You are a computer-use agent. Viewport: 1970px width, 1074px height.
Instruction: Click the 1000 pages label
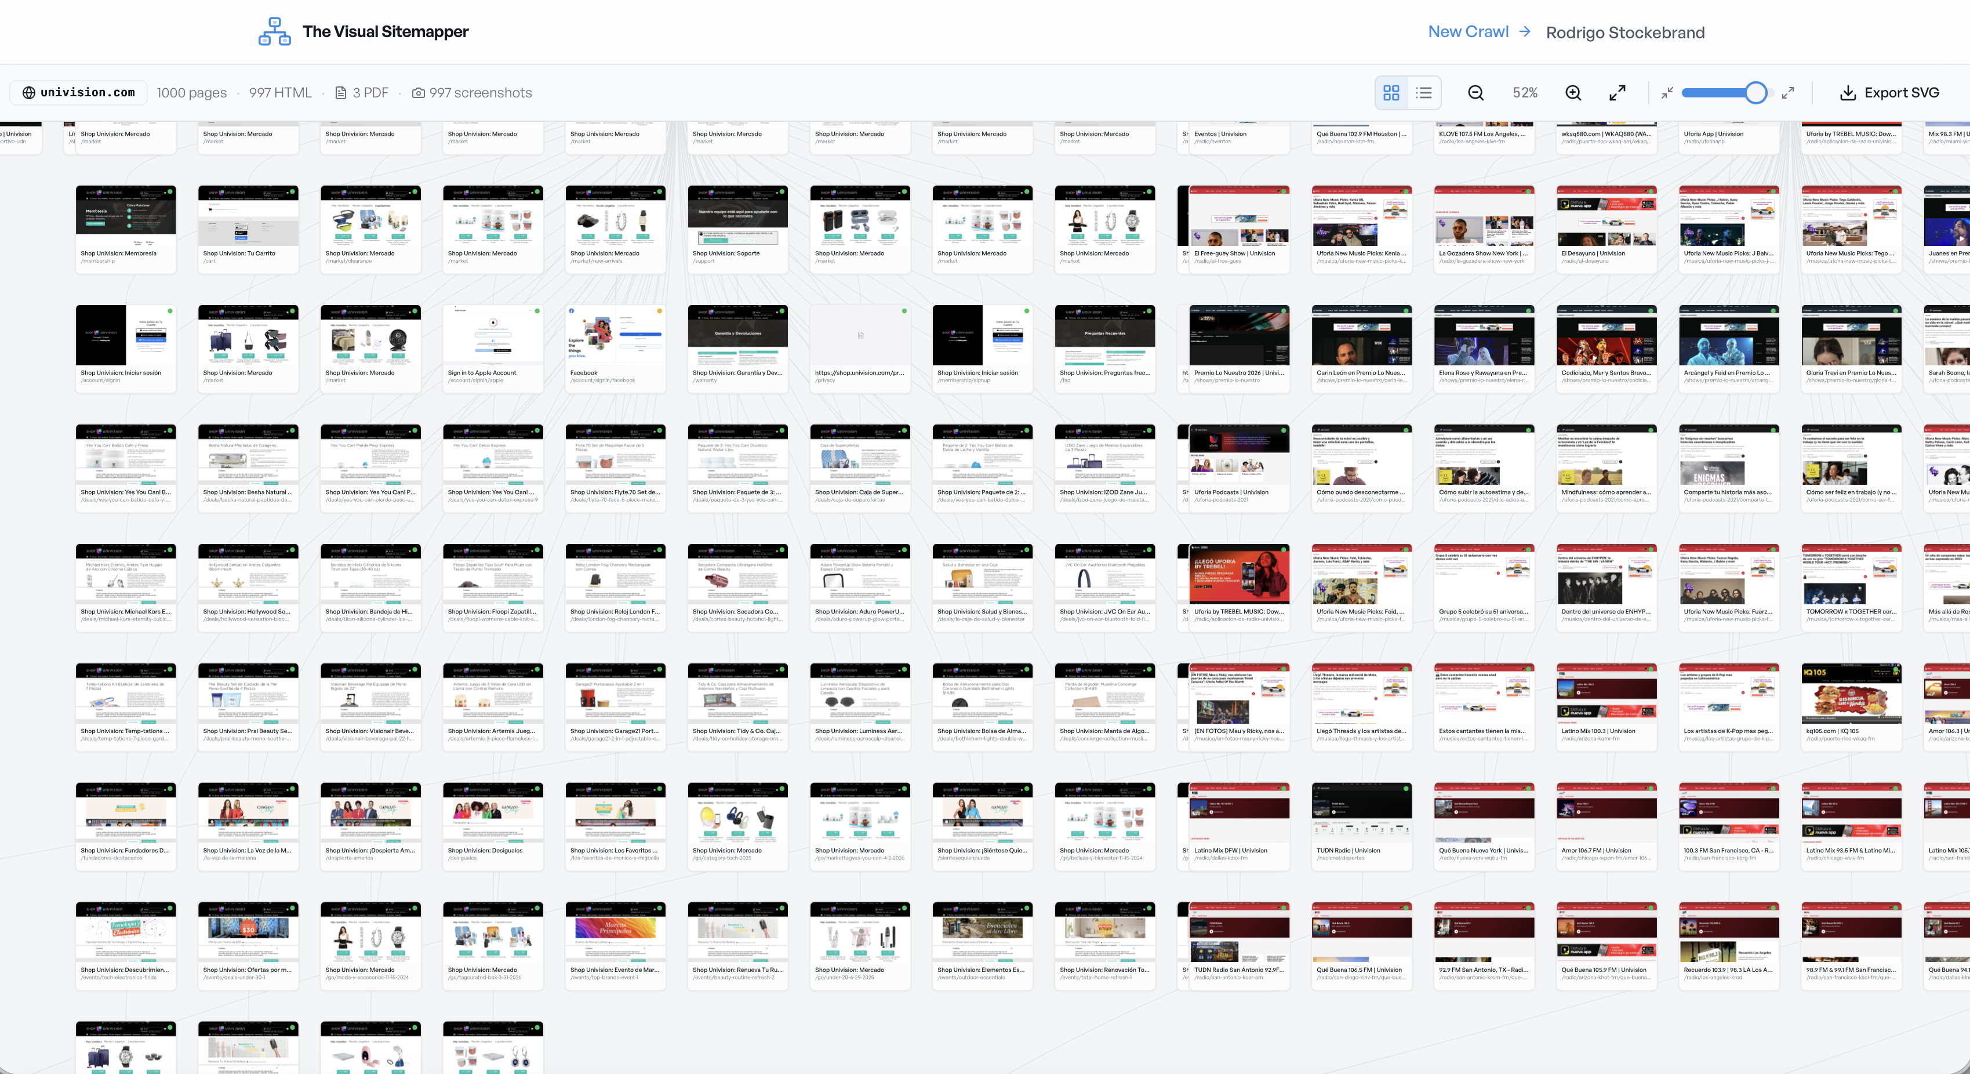[x=191, y=93]
